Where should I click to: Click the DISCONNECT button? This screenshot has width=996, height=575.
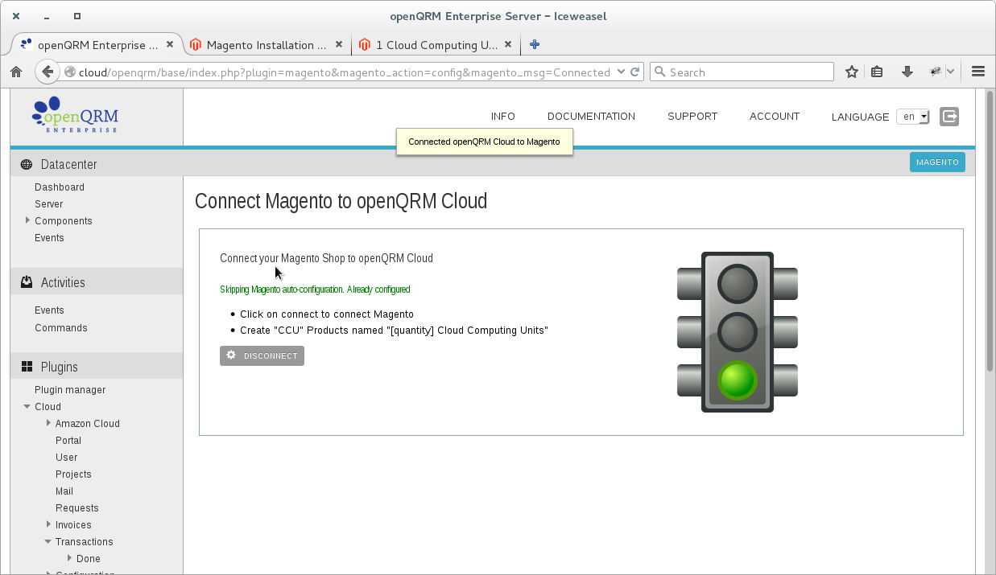262,355
